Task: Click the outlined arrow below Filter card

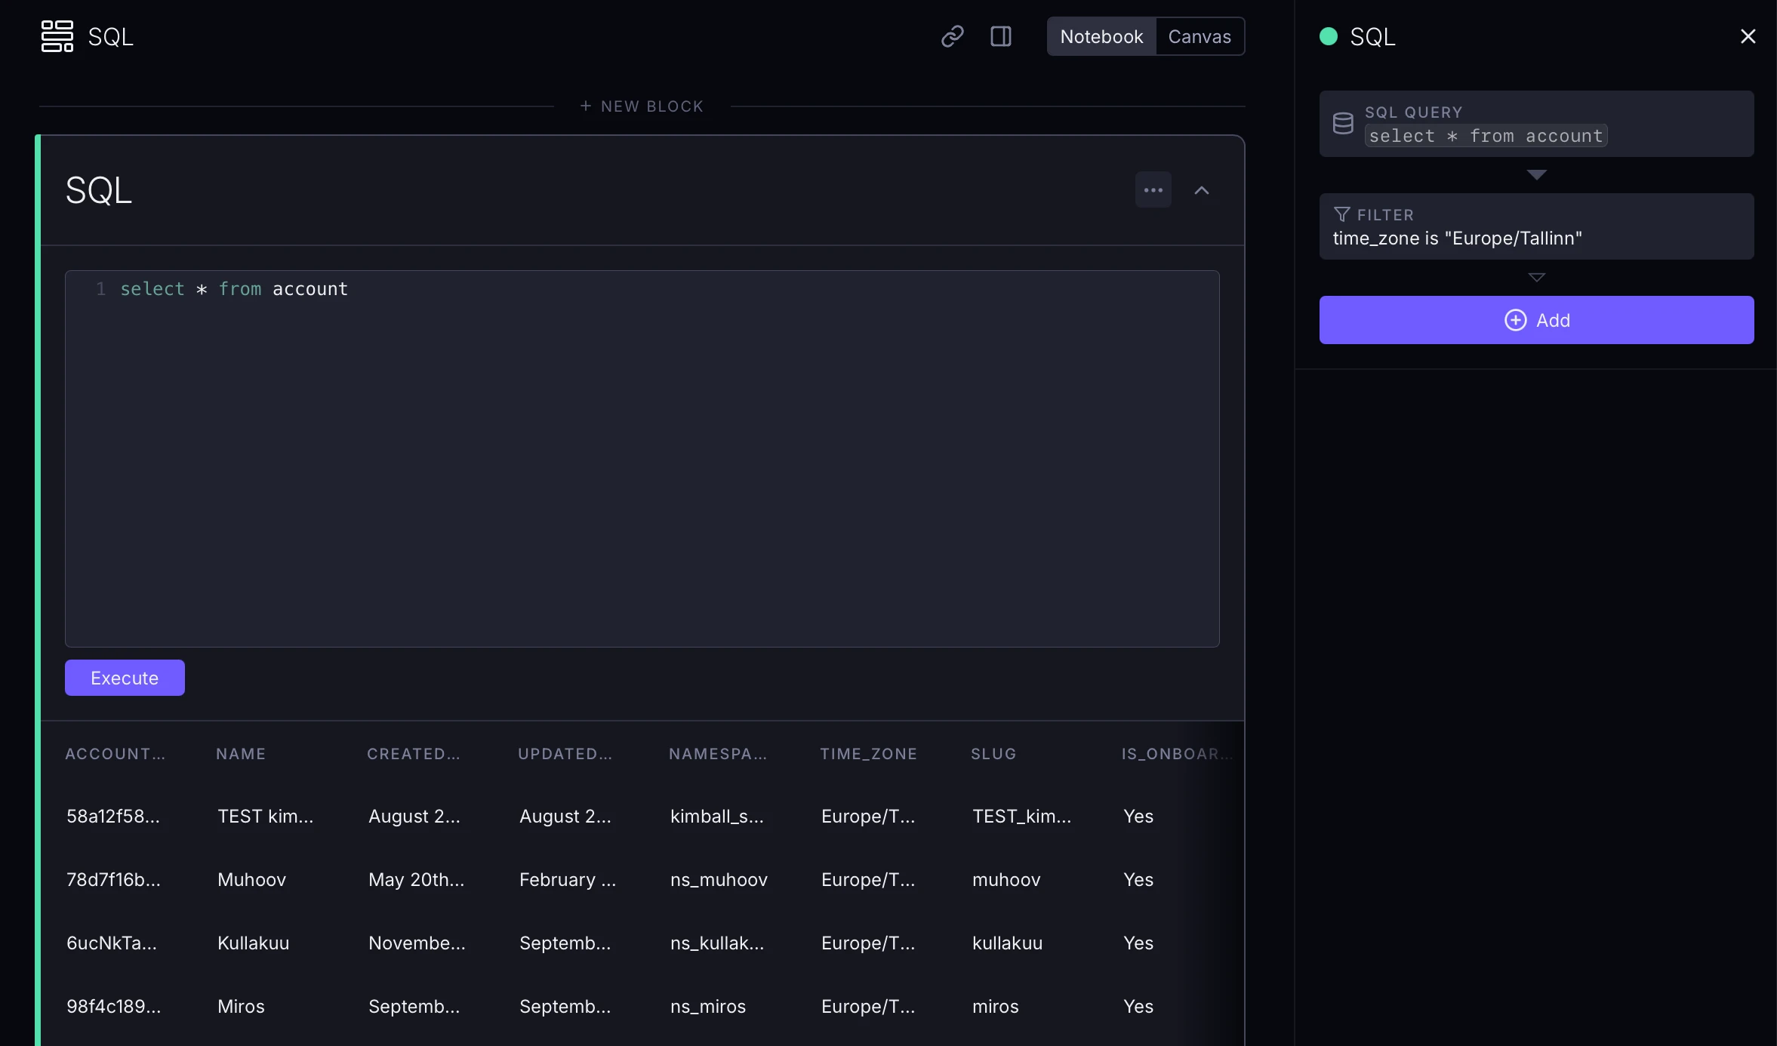Action: [1536, 278]
